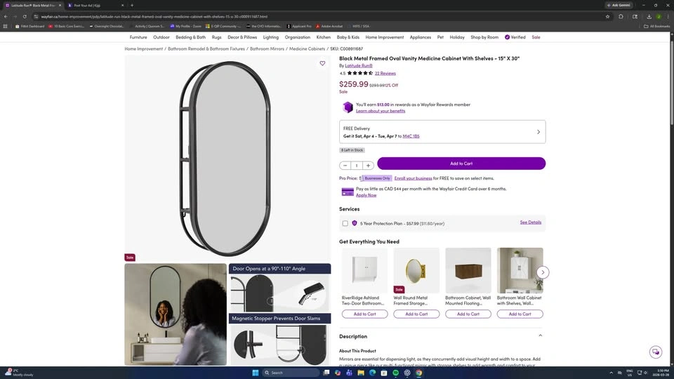This screenshot has width=674, height=379.
Task: Go to Bathroom Mirrors breadcrumb
Action: pyautogui.click(x=267, y=49)
